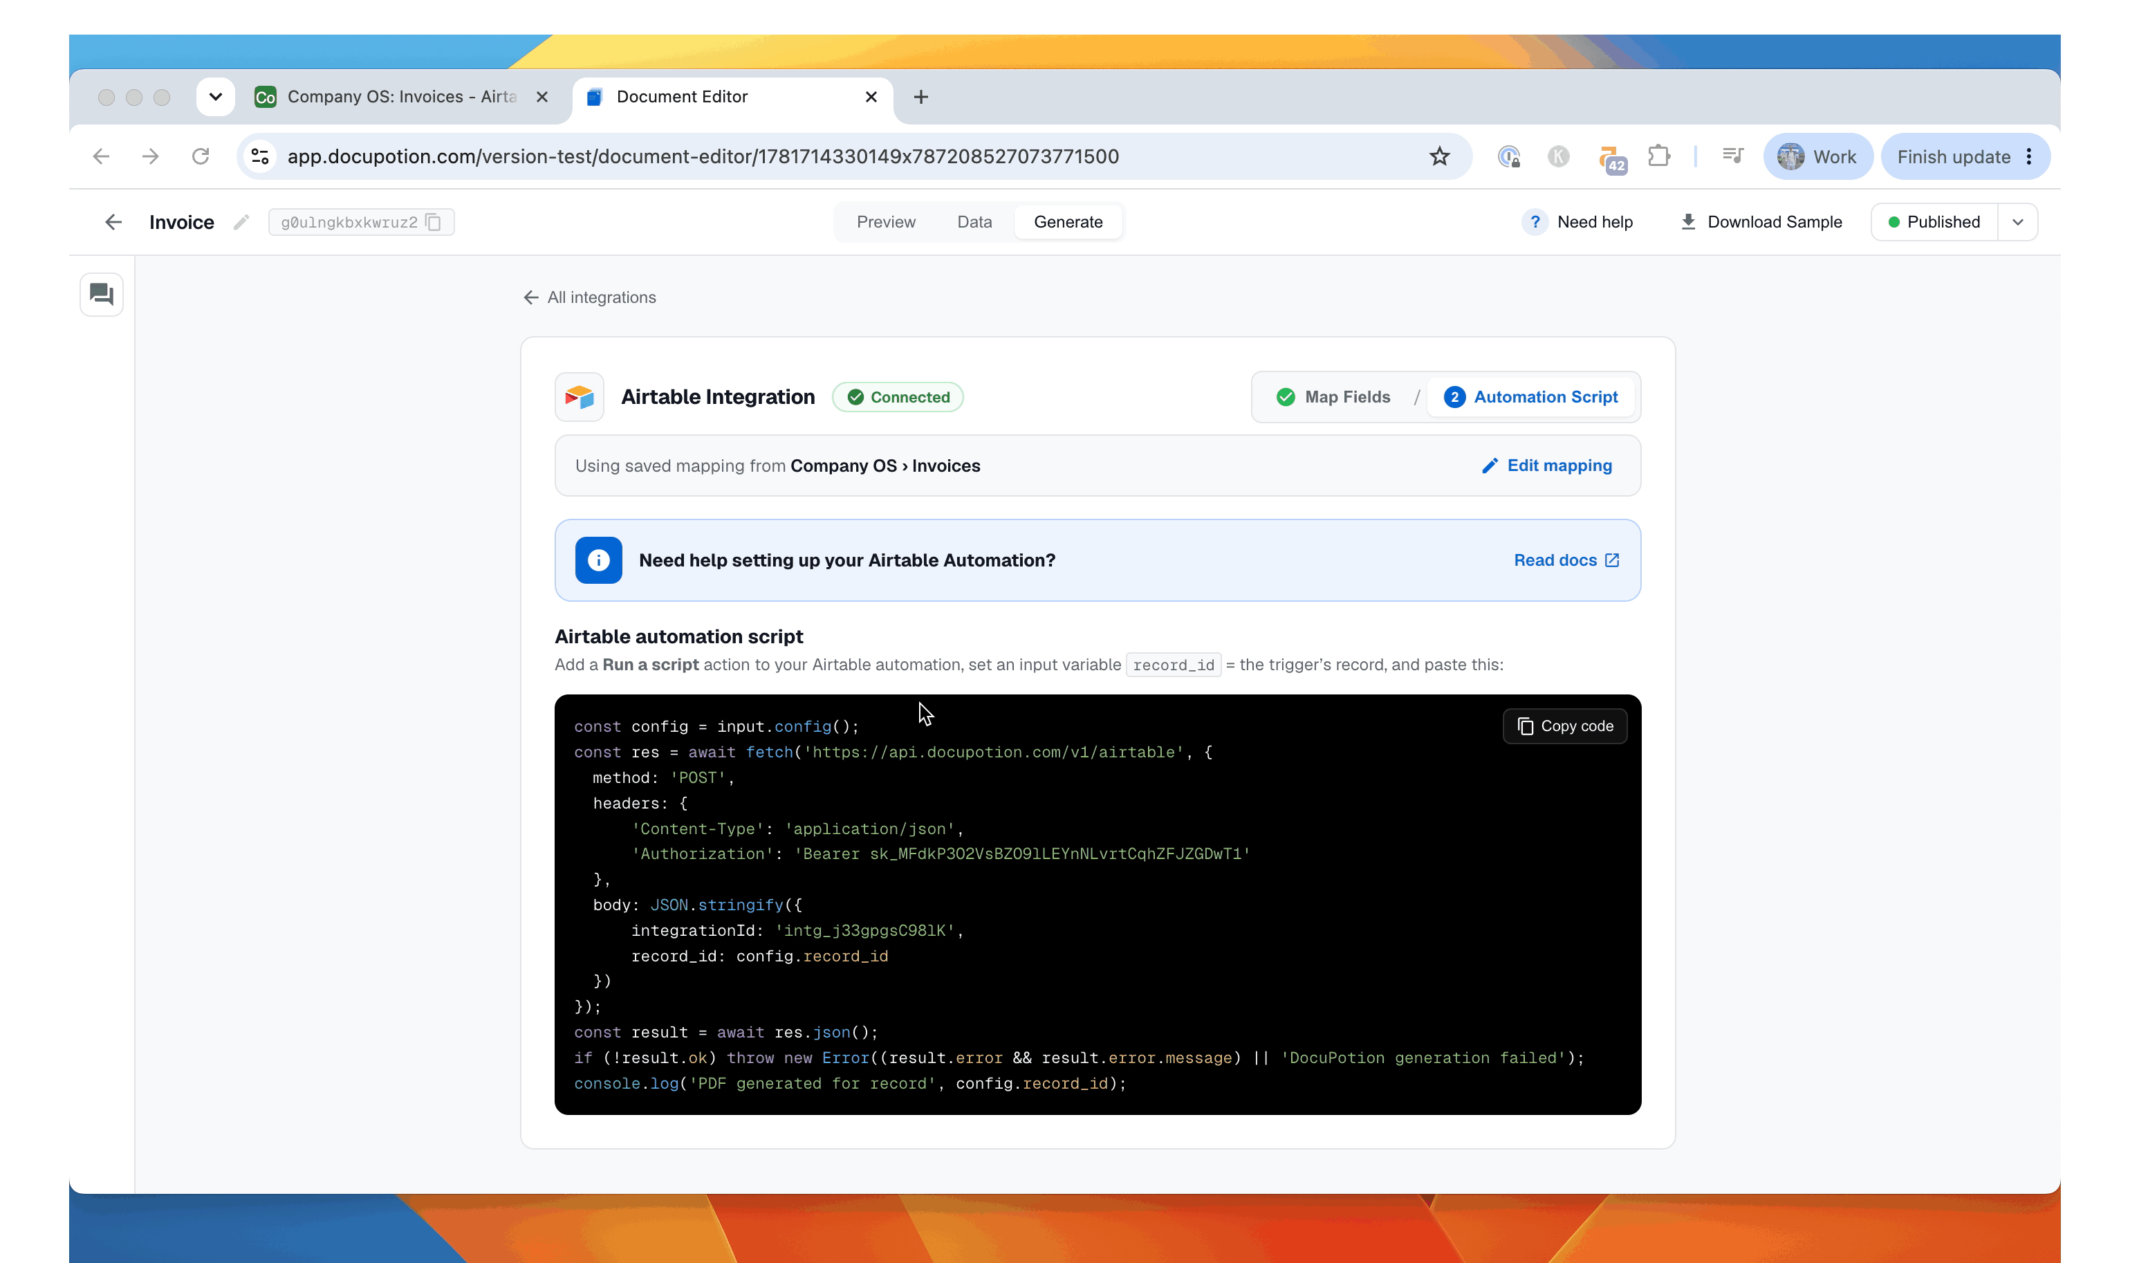Open the chat comments sidebar icon
Screen dimensions: 2130x1263
click(x=101, y=295)
